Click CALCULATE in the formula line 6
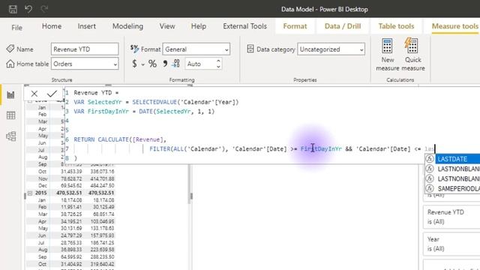 coord(113,139)
